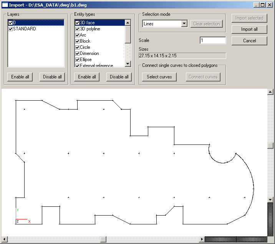Image resolution: width=275 pixels, height=244 pixels.
Task: Toggle the External reference entity checkbox
Action: pos(77,65)
